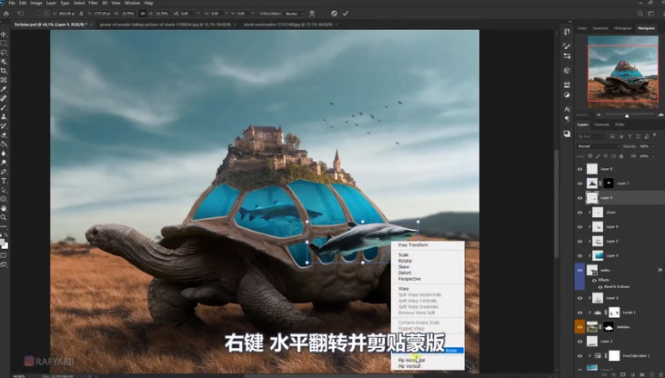Click the Home icon in options bar

(x=6, y=14)
